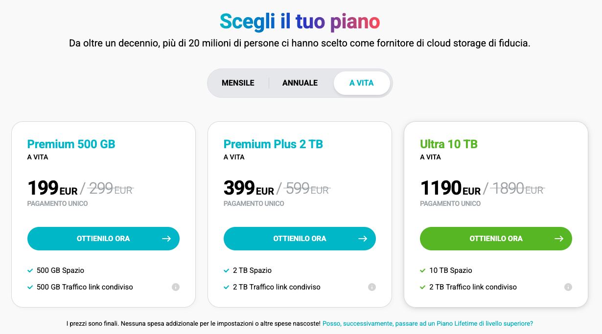Click checkmark beside 10 TB Spazio
Screen dimensions: 602x334
click(423, 270)
